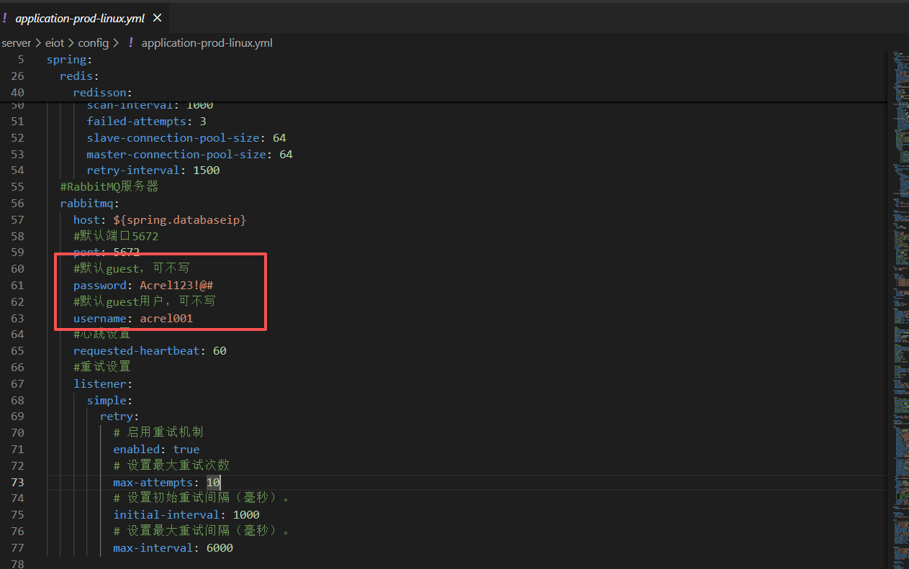The height and width of the screenshot is (569, 909).
Task: Open the "config" breadcrumb dropdown
Action: coord(94,43)
